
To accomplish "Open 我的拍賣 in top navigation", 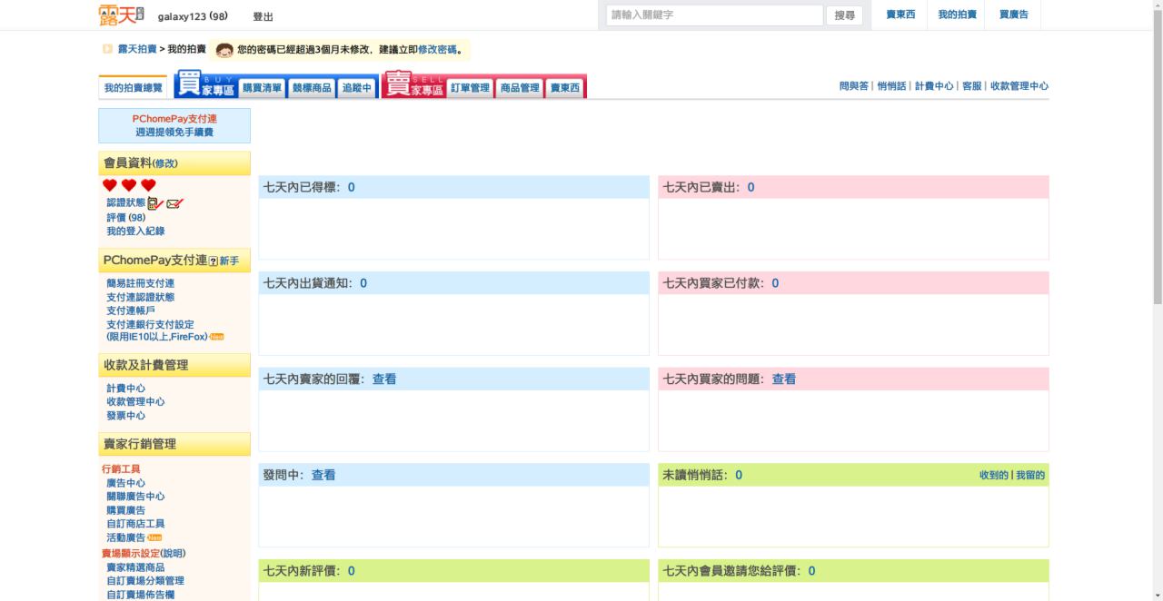I will coord(957,15).
